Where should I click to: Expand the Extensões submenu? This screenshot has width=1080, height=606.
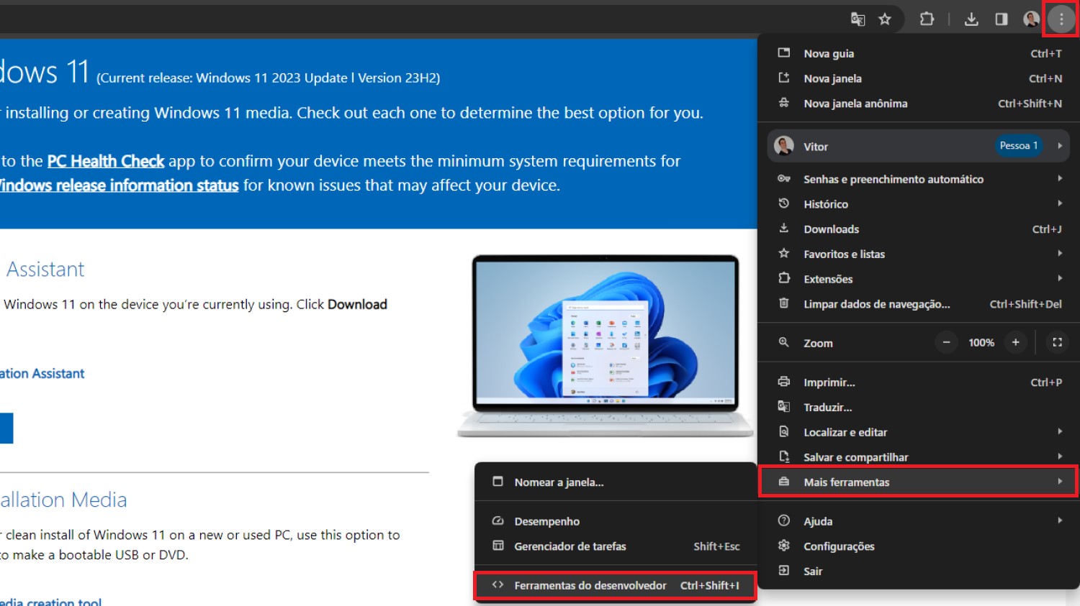[919, 279]
